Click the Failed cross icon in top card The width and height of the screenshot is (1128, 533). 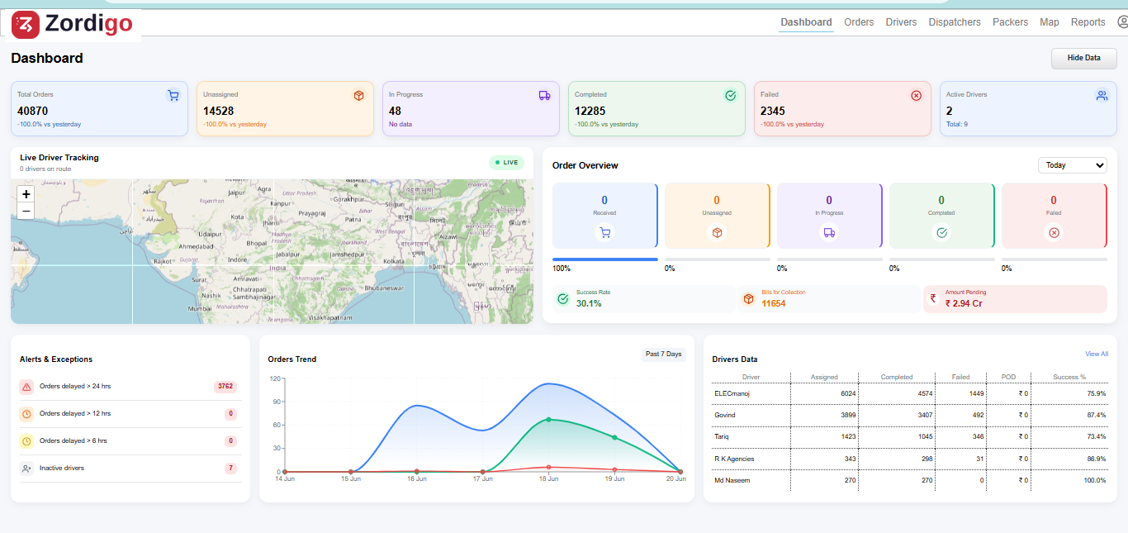[916, 96]
